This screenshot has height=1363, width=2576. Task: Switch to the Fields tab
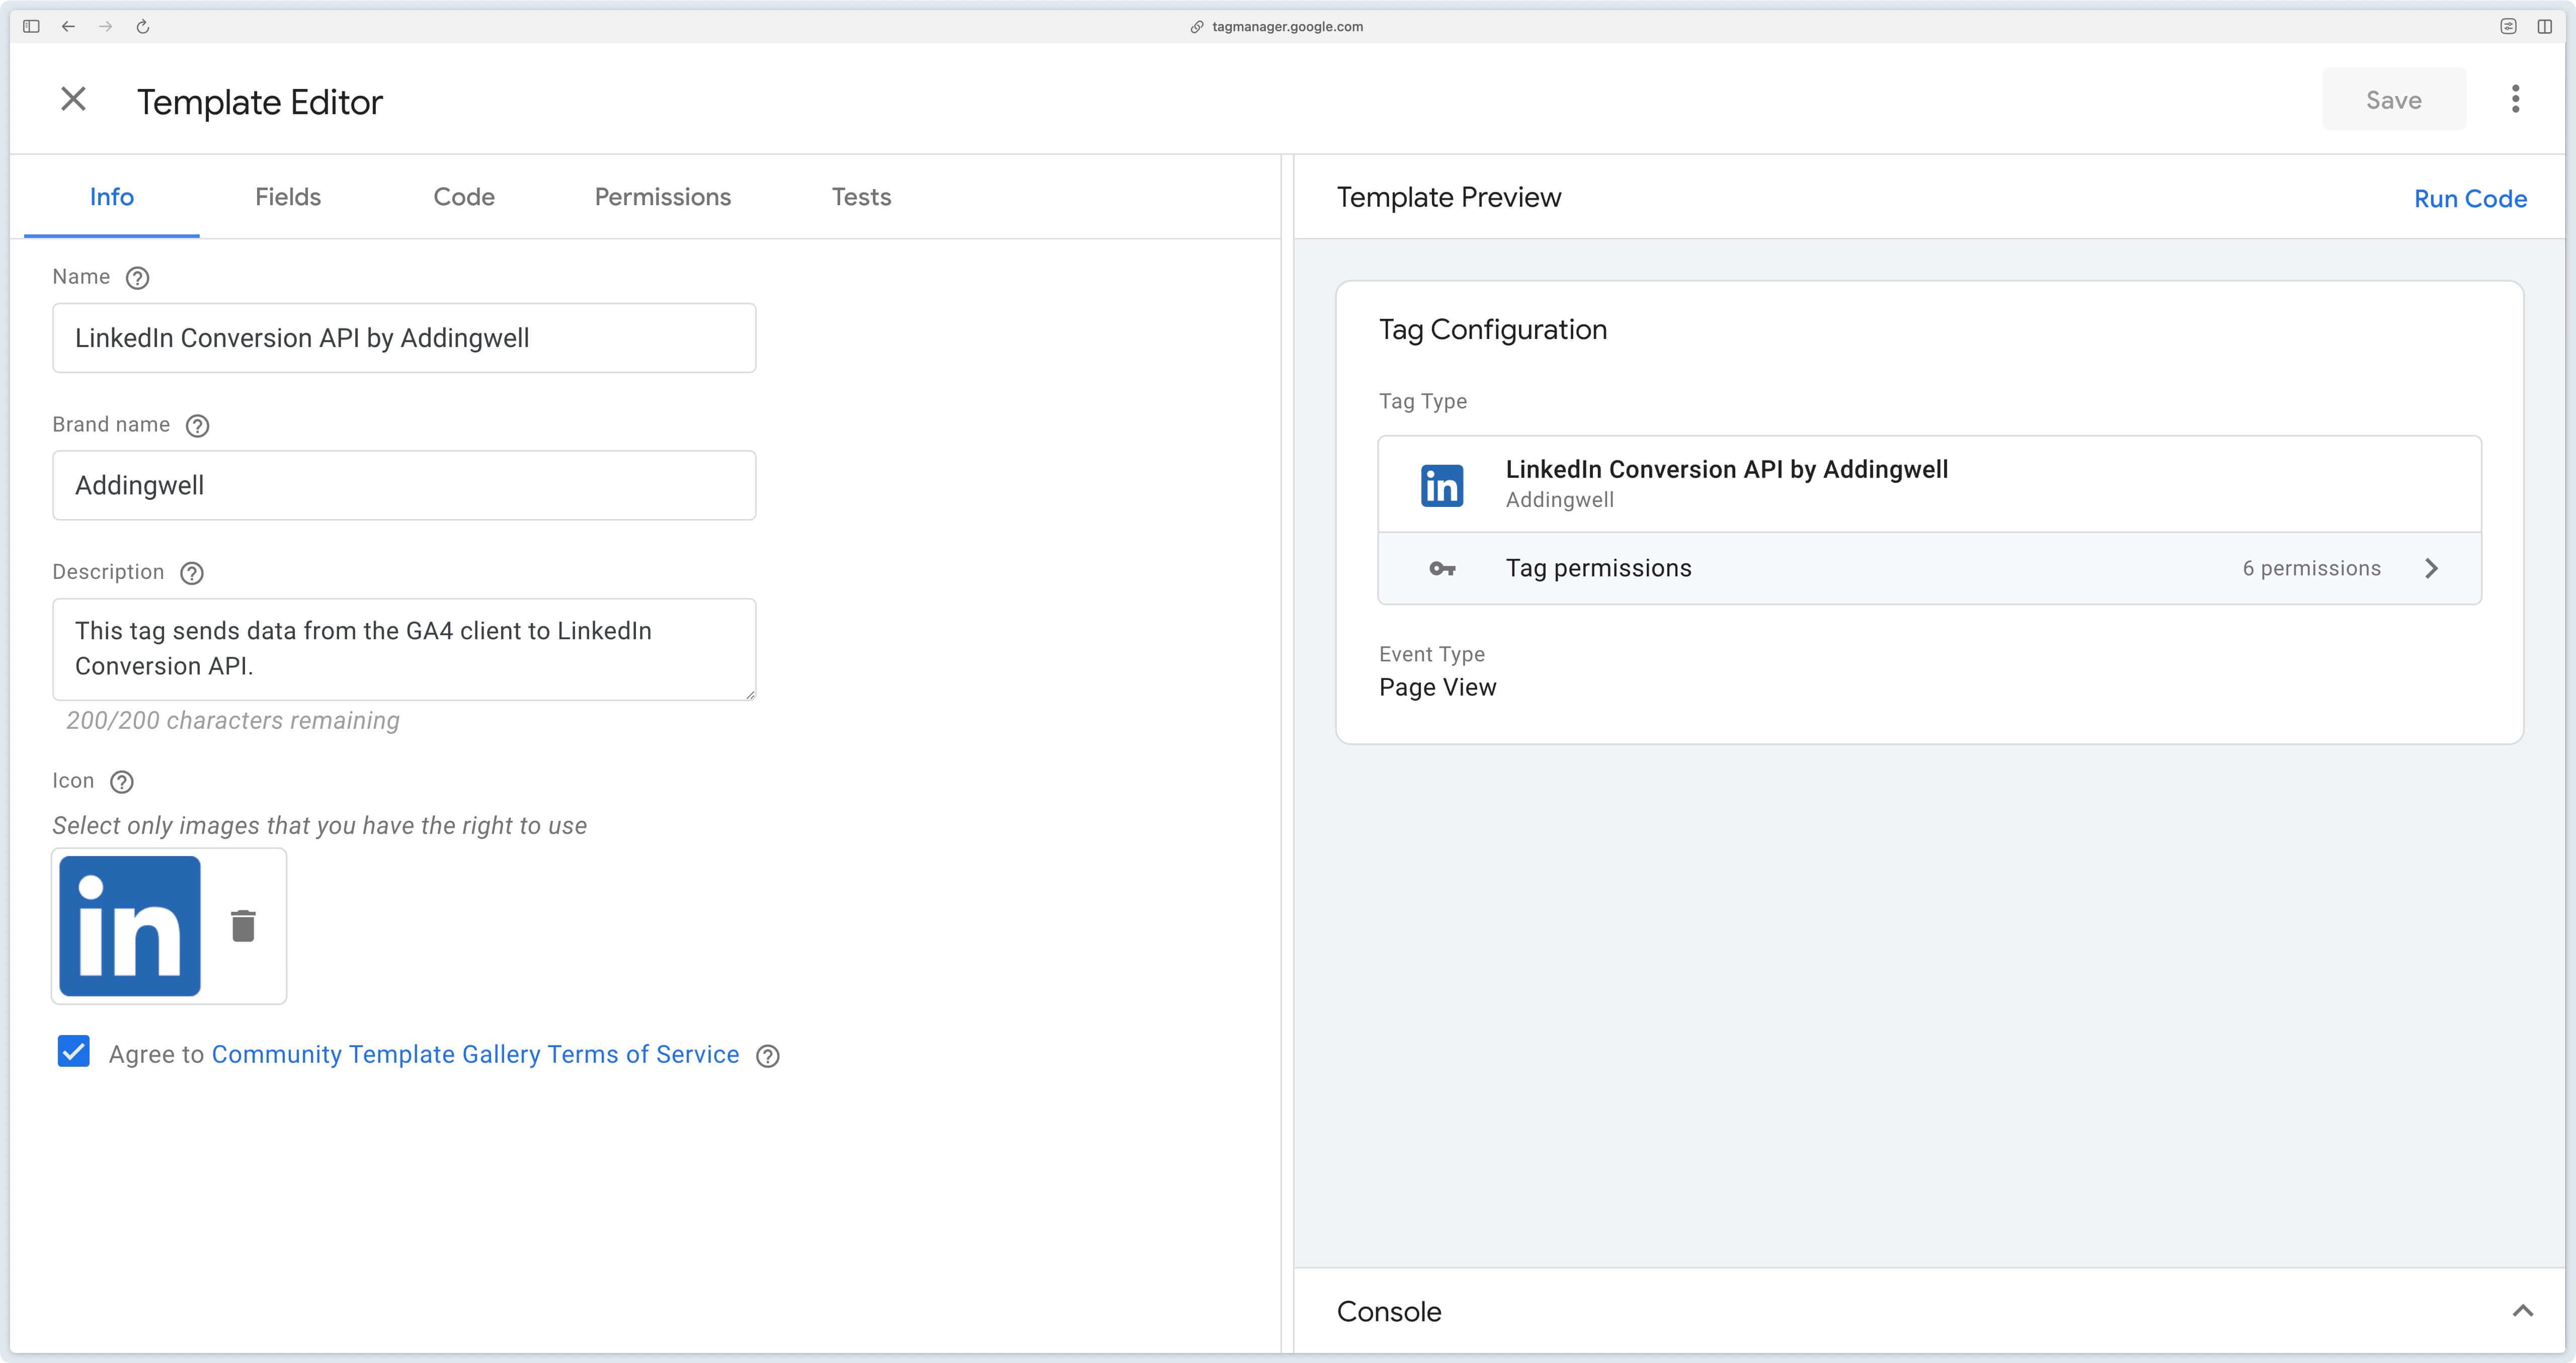[x=288, y=197]
